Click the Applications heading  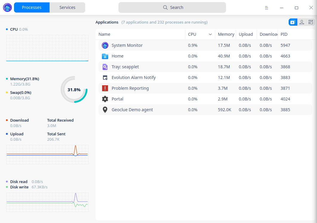107,22
